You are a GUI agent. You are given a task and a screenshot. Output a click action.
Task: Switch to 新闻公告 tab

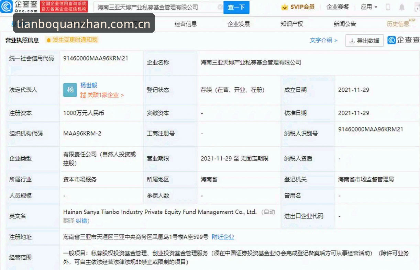(x=345, y=24)
